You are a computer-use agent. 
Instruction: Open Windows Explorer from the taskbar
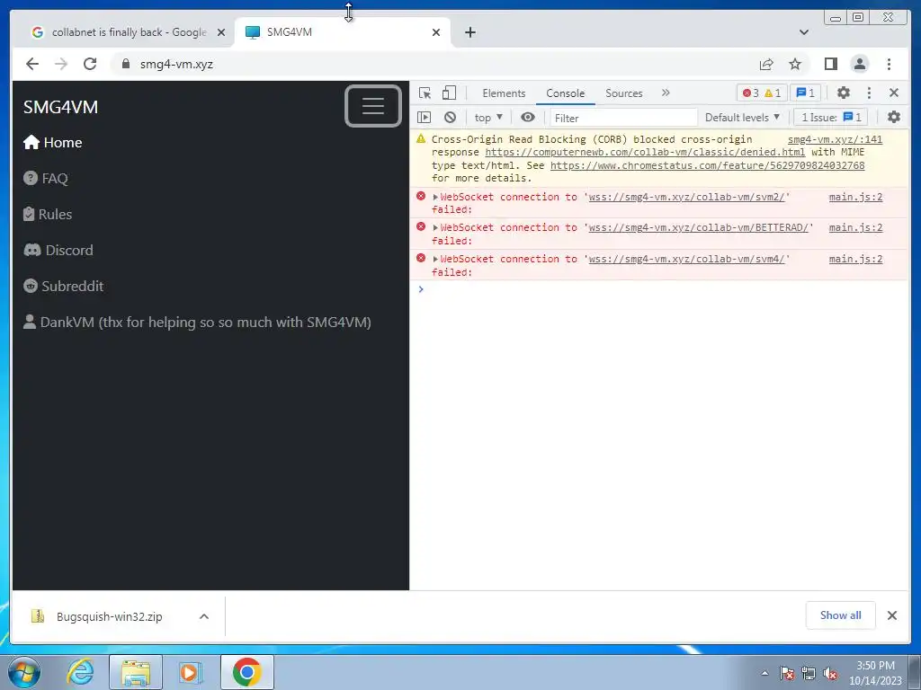point(136,672)
